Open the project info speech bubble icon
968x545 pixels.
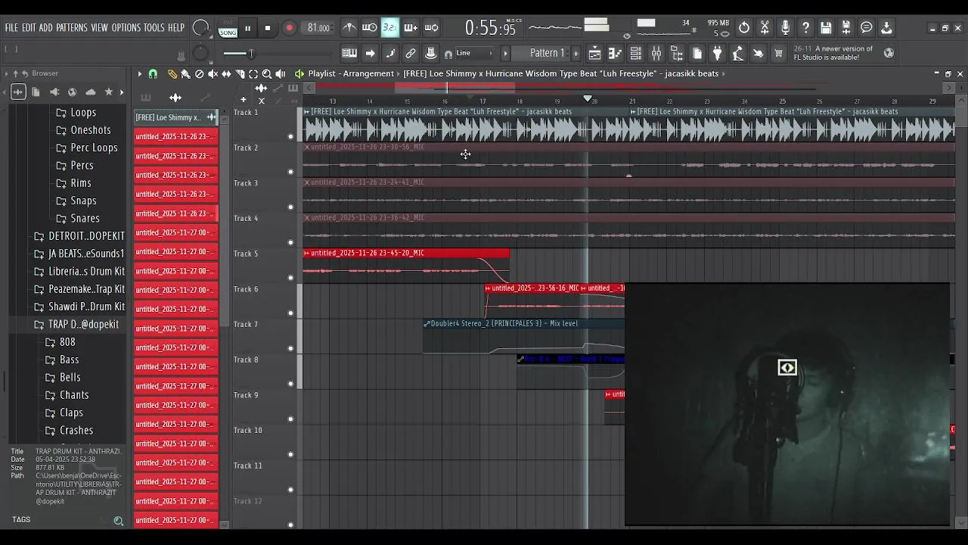[x=867, y=28]
